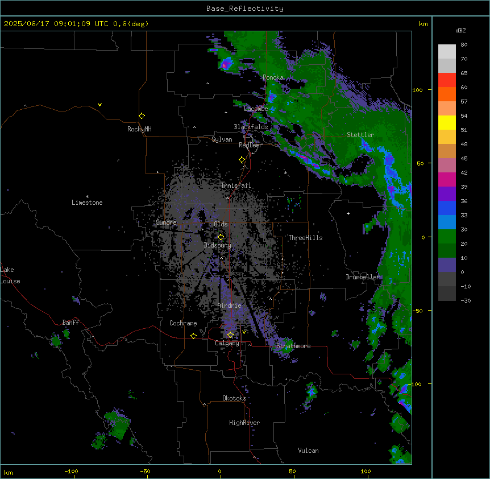
Task: Click the Drumheller label
Action: [363, 277]
